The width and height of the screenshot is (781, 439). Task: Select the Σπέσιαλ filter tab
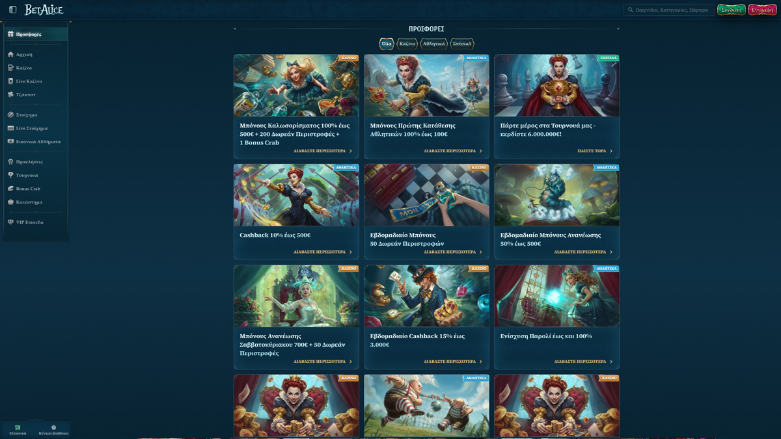pos(462,44)
